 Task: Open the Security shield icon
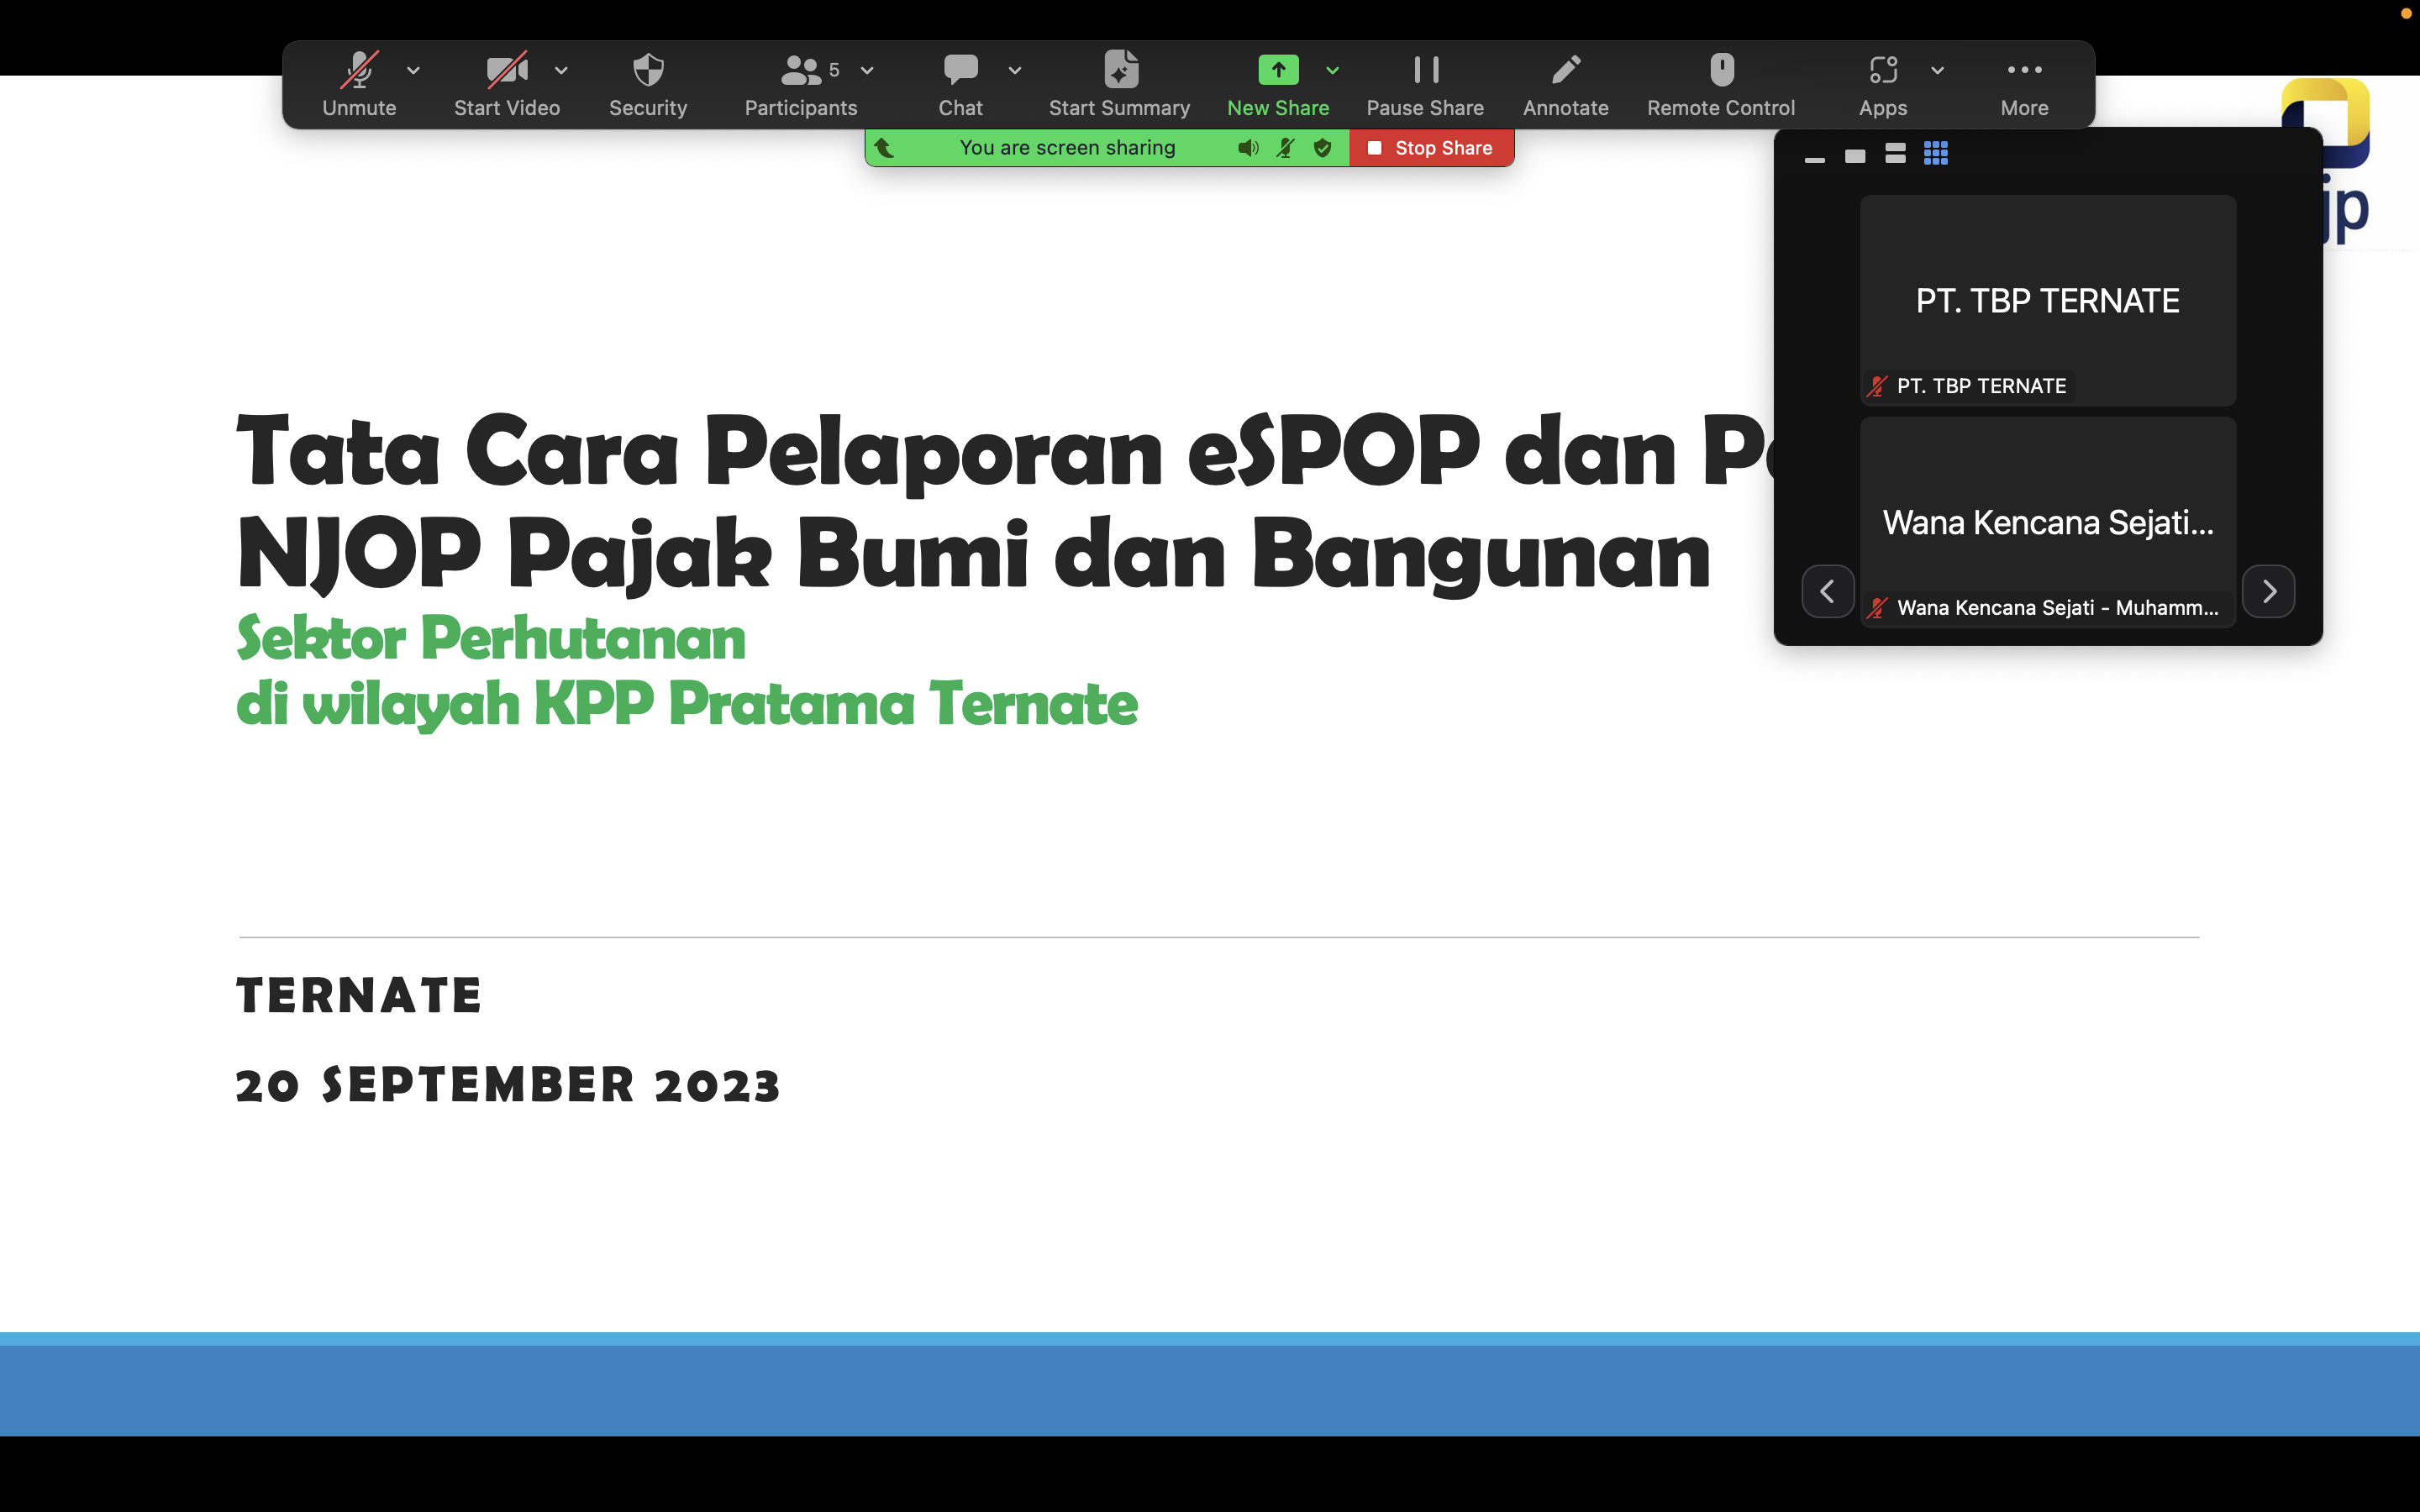point(648,70)
